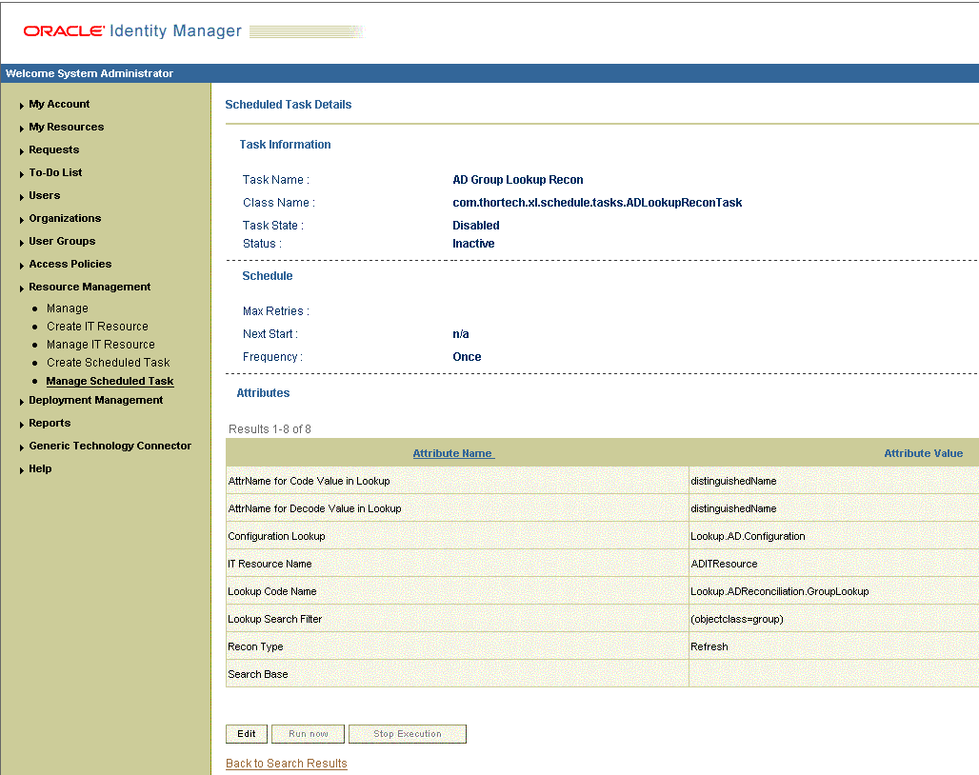Open the Resource Management menu
The image size is (979, 775).
pos(90,287)
